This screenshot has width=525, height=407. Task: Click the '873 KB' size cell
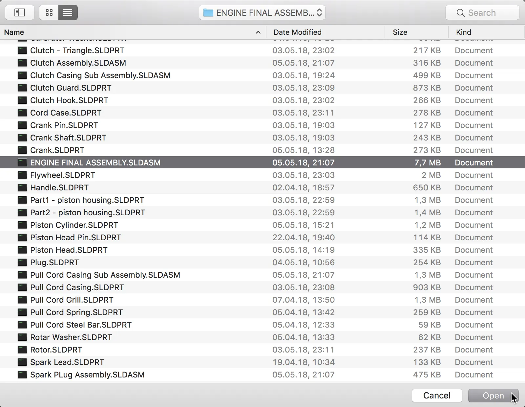point(427,88)
